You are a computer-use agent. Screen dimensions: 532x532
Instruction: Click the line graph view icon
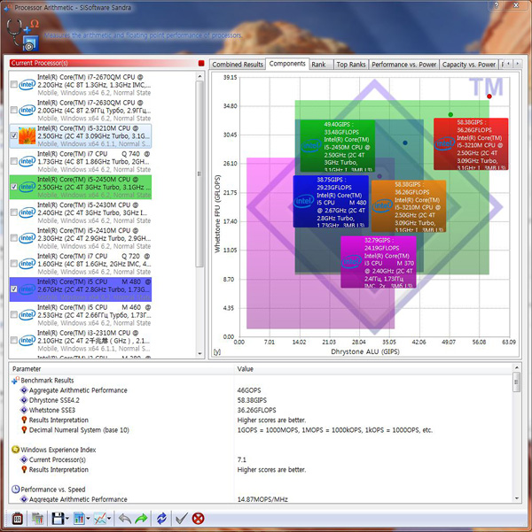tap(100, 519)
